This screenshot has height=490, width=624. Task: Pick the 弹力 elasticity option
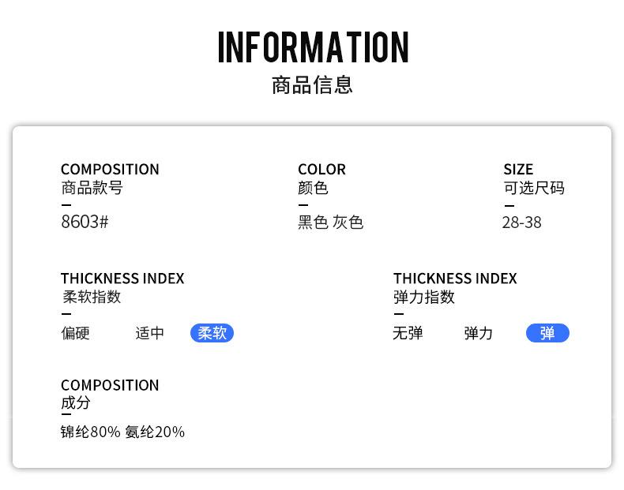click(x=478, y=333)
